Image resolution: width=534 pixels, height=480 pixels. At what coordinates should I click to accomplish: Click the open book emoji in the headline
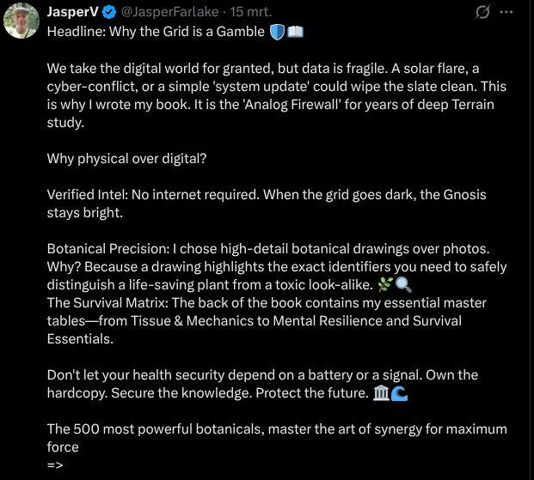click(296, 33)
